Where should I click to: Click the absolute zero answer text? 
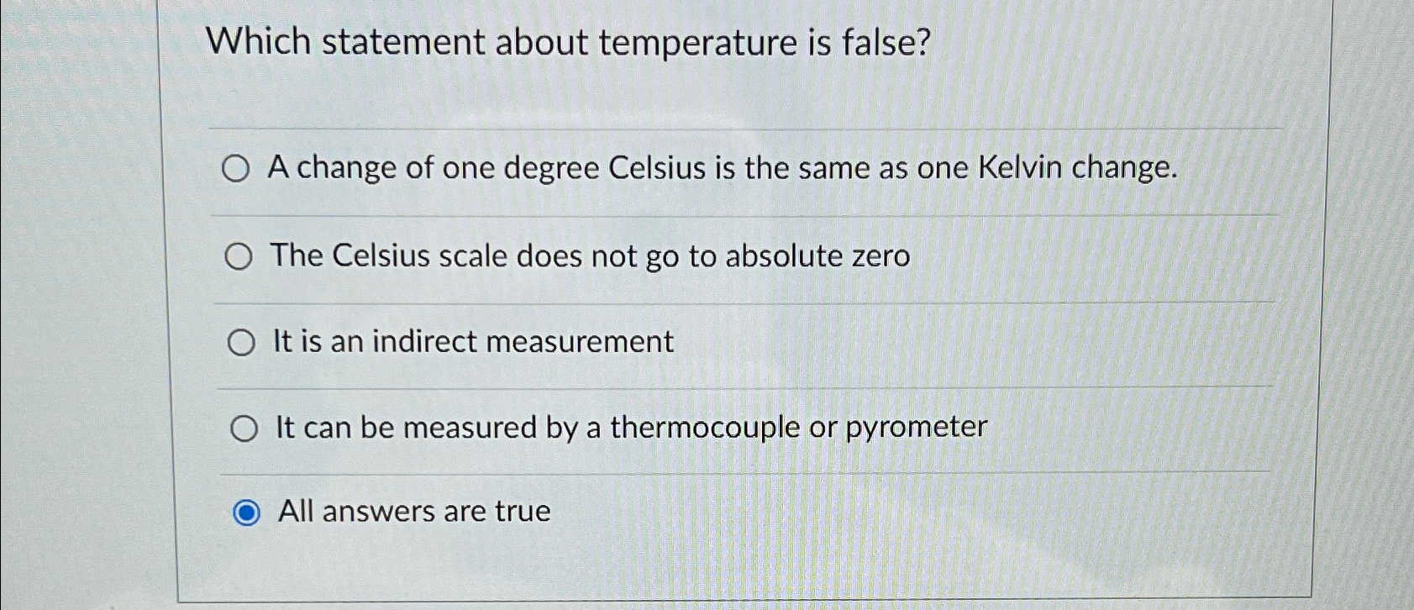click(591, 255)
